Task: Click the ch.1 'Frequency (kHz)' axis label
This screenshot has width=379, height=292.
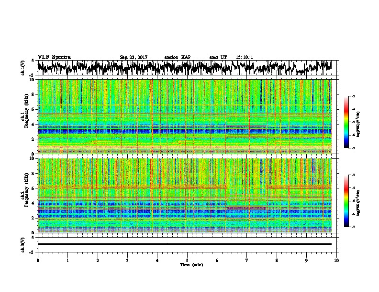Action: [26, 112]
